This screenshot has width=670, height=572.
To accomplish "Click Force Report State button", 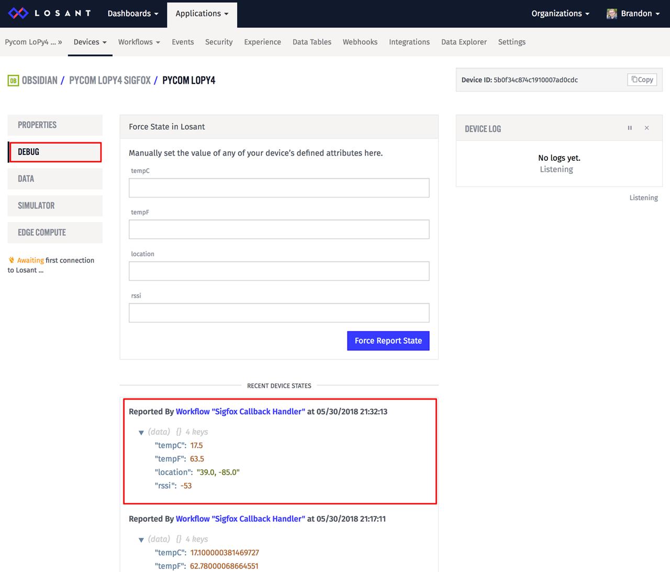I will pyautogui.click(x=388, y=341).
